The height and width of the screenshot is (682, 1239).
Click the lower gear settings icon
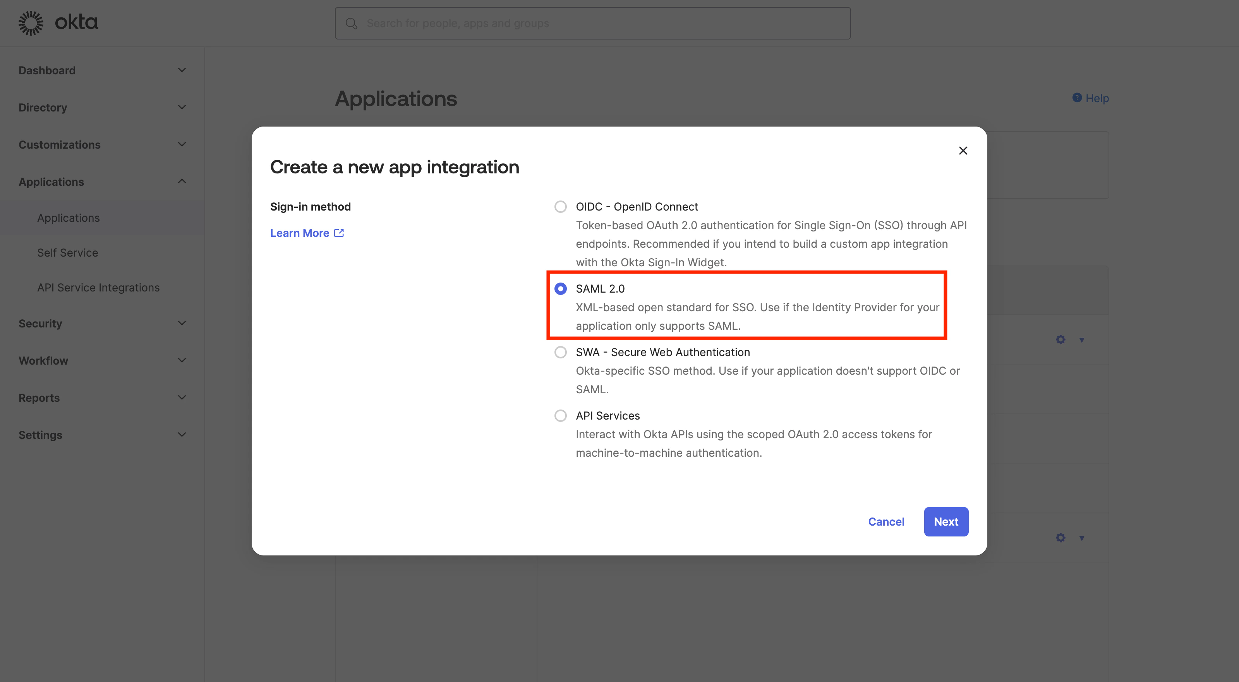(x=1061, y=538)
